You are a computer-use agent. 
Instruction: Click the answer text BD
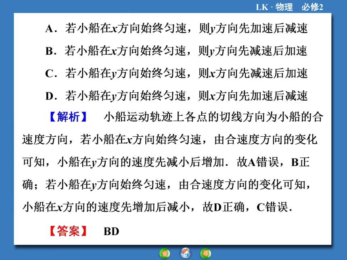pos(111,232)
